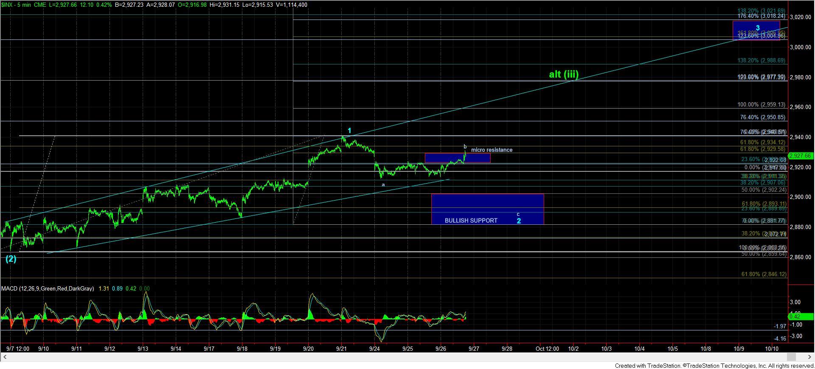Image resolution: width=815 pixels, height=369 pixels.
Task: Click the small 'a' wave label
Action: 383,185
